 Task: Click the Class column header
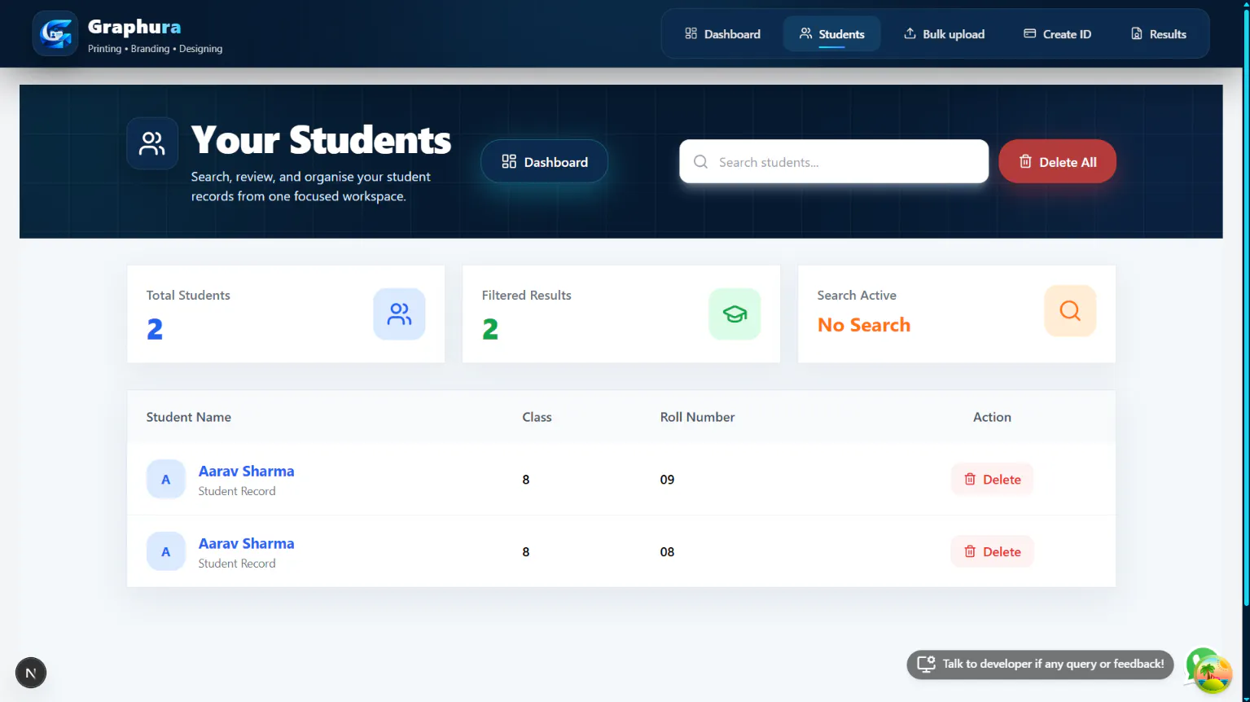537,417
